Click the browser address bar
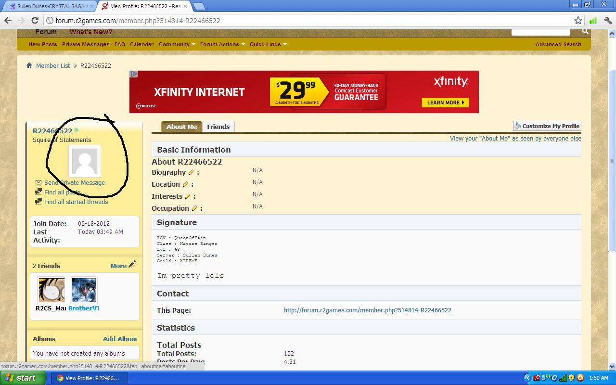Viewport: 616px width, 385px height. pos(308,20)
